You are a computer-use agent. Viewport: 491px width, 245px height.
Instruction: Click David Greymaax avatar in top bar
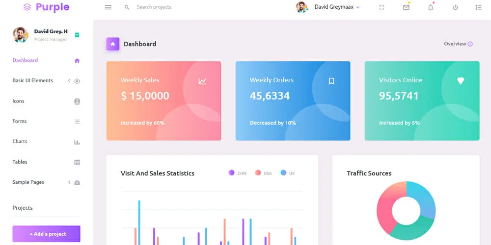(302, 7)
